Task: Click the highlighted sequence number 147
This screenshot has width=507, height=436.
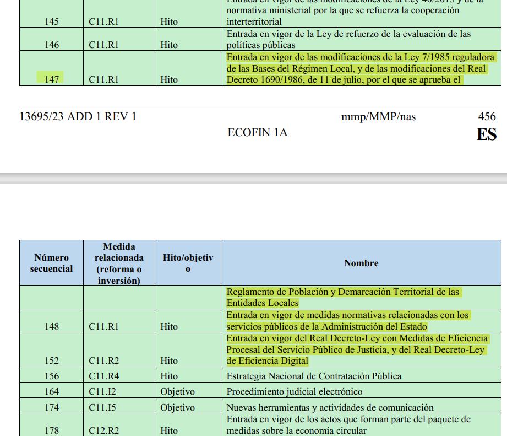Action: [x=51, y=79]
